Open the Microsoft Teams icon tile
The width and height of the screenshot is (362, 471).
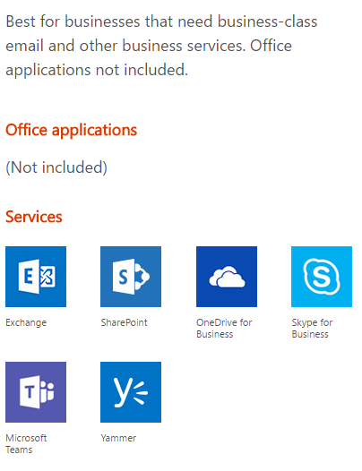(36, 392)
